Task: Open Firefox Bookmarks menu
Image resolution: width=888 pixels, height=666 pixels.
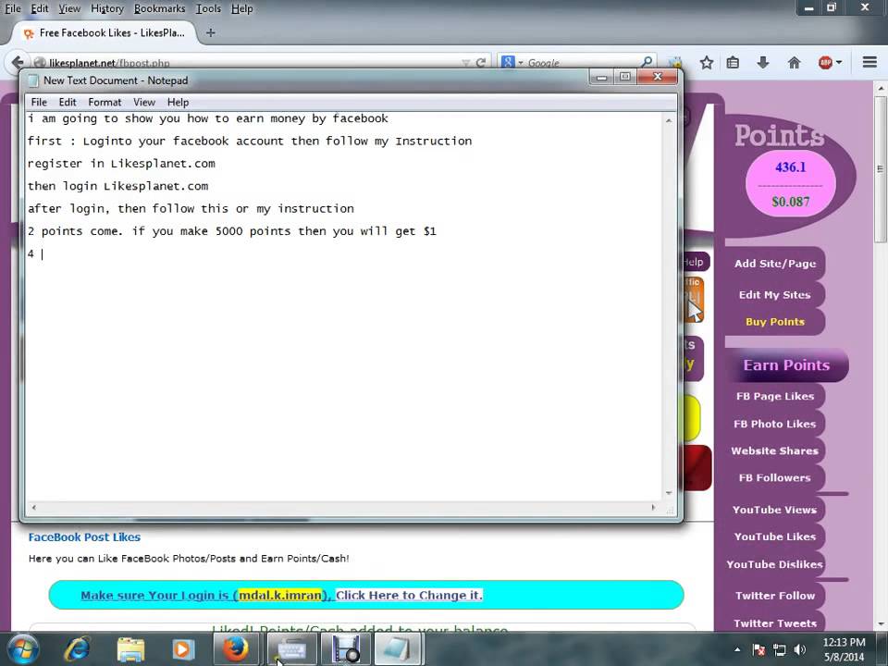Action: pyautogui.click(x=159, y=8)
